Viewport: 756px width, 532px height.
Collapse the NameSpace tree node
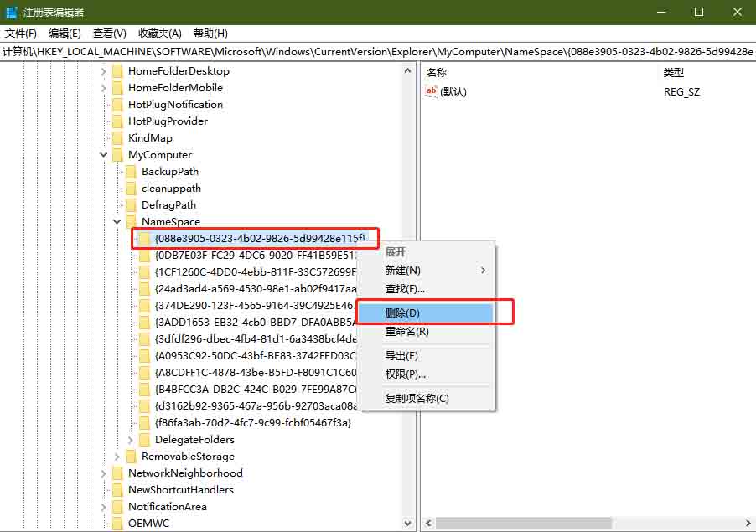pos(117,222)
